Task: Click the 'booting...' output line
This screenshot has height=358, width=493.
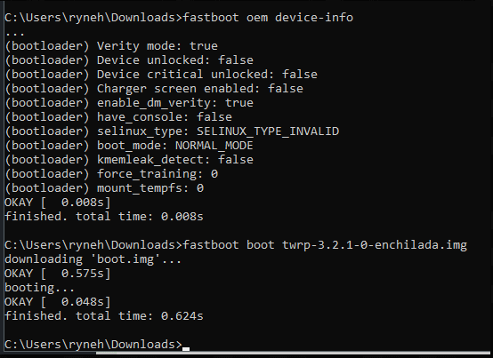Action: point(40,288)
